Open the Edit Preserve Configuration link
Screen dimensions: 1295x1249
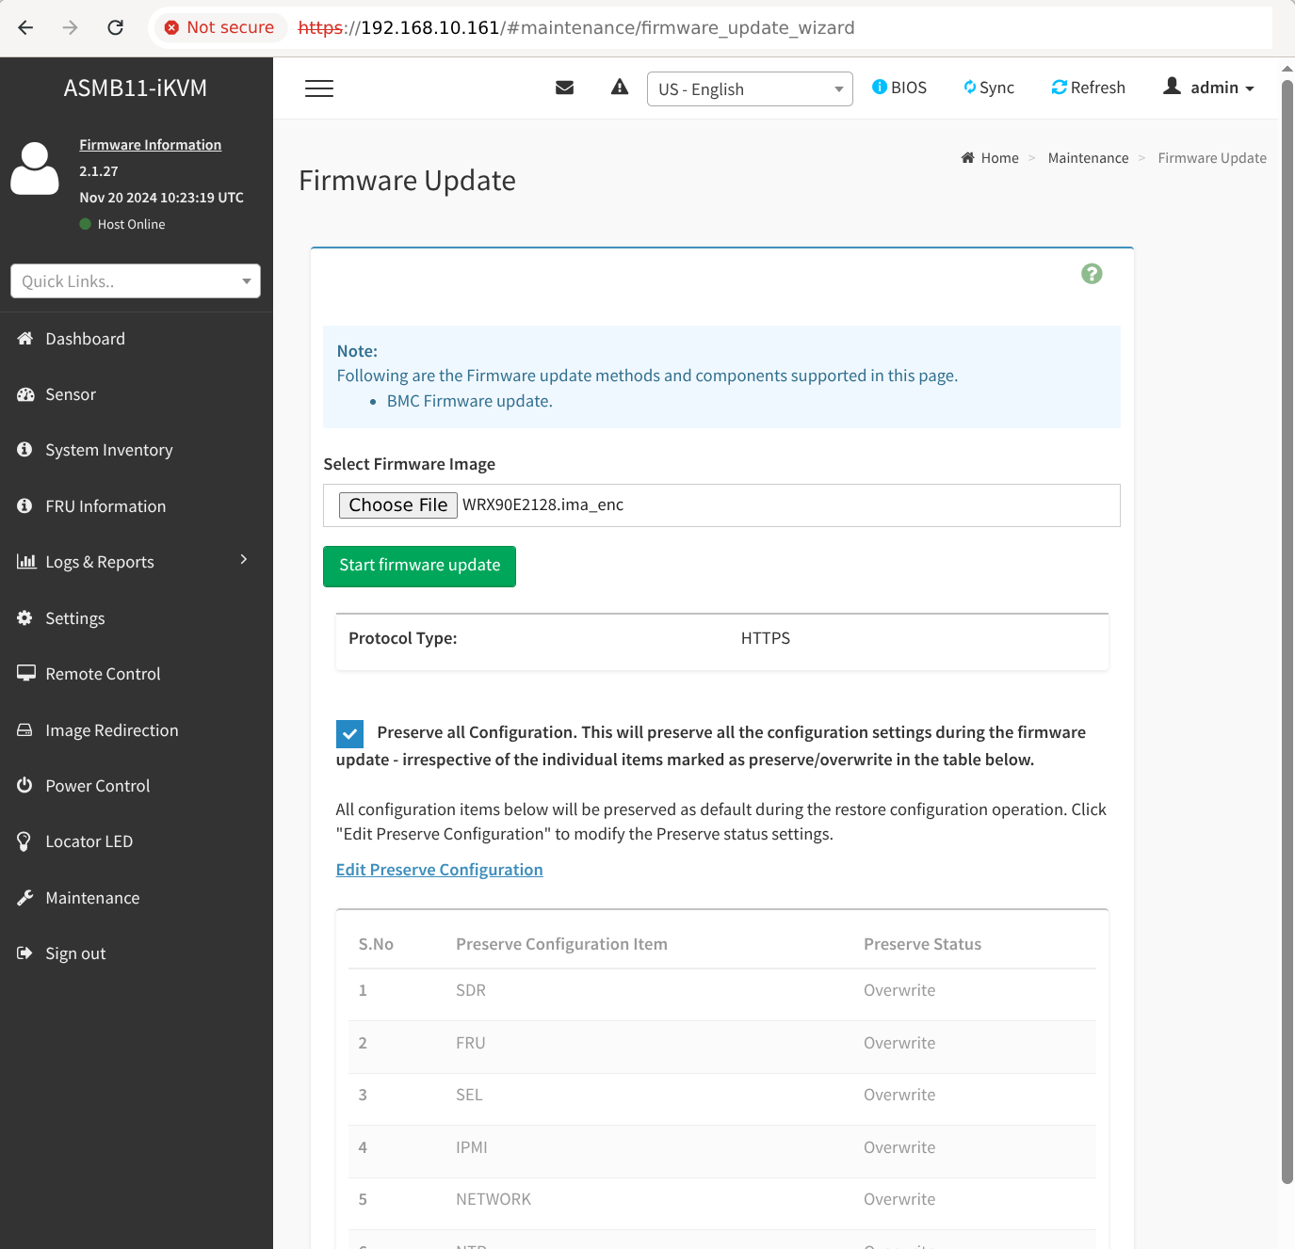[440, 870]
